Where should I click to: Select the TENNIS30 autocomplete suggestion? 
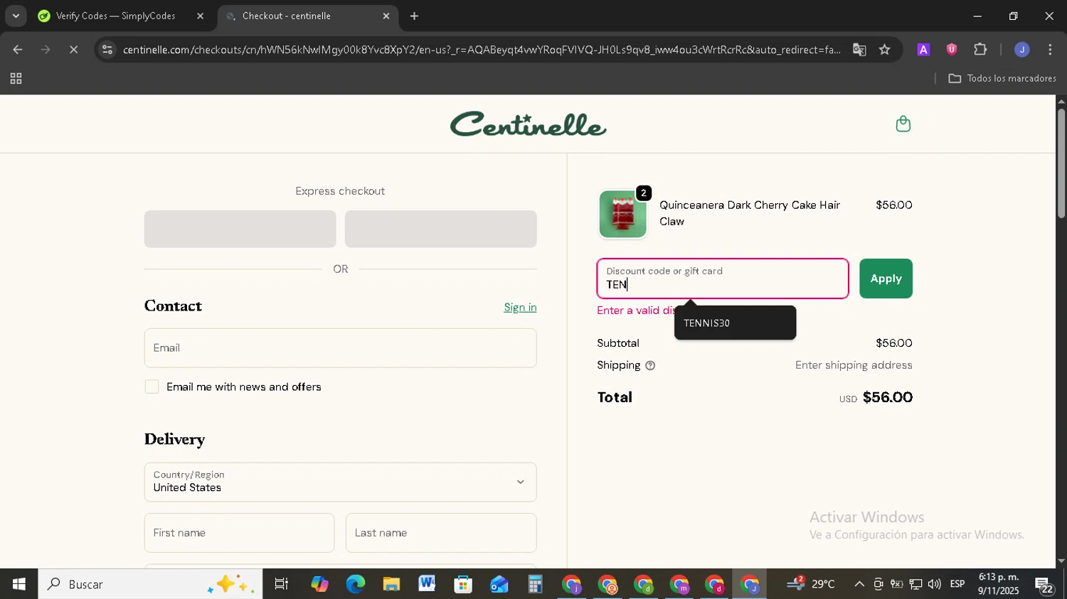point(735,323)
